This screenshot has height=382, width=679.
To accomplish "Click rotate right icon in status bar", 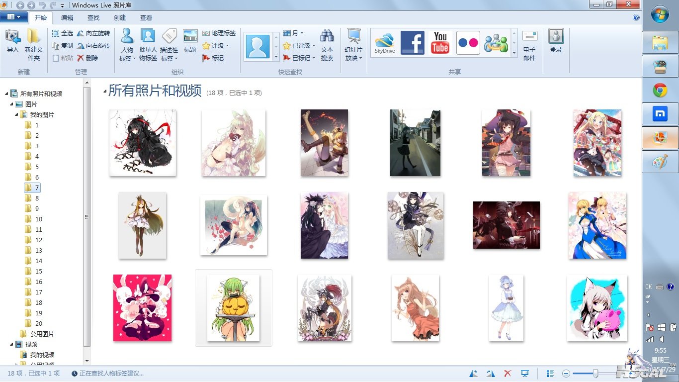I will [x=491, y=374].
